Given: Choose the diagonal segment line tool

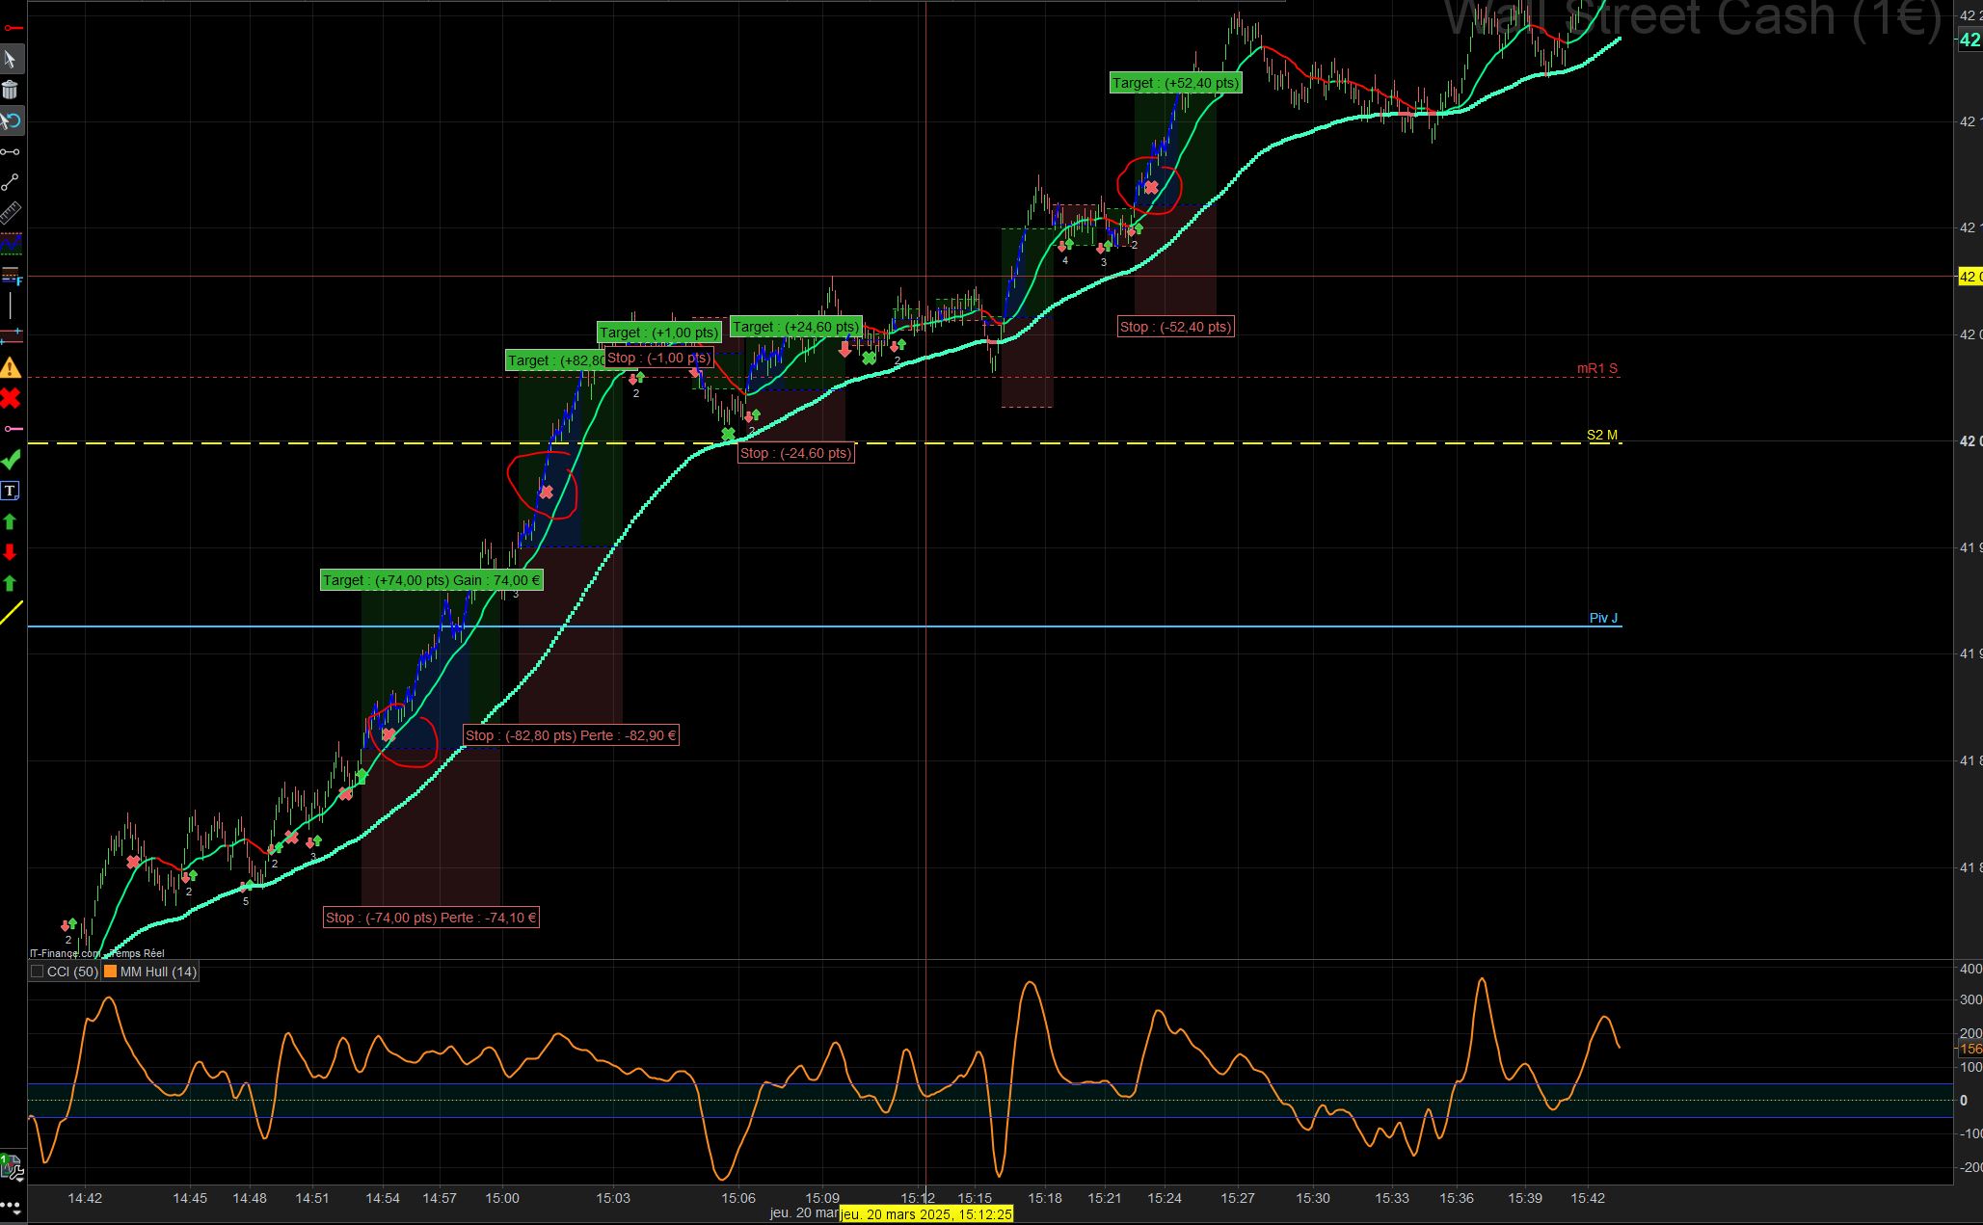Looking at the screenshot, I should click(x=11, y=182).
